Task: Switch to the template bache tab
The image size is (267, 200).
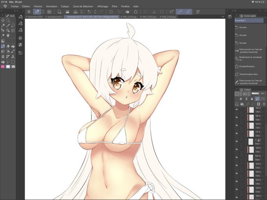Action: click(54, 17)
